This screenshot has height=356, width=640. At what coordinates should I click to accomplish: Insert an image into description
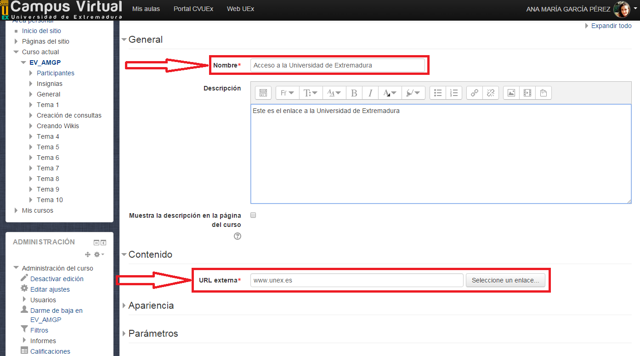pos(511,93)
